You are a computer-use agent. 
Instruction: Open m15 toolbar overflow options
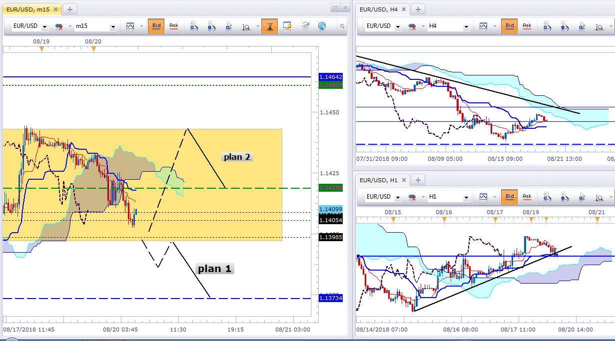pos(342,26)
